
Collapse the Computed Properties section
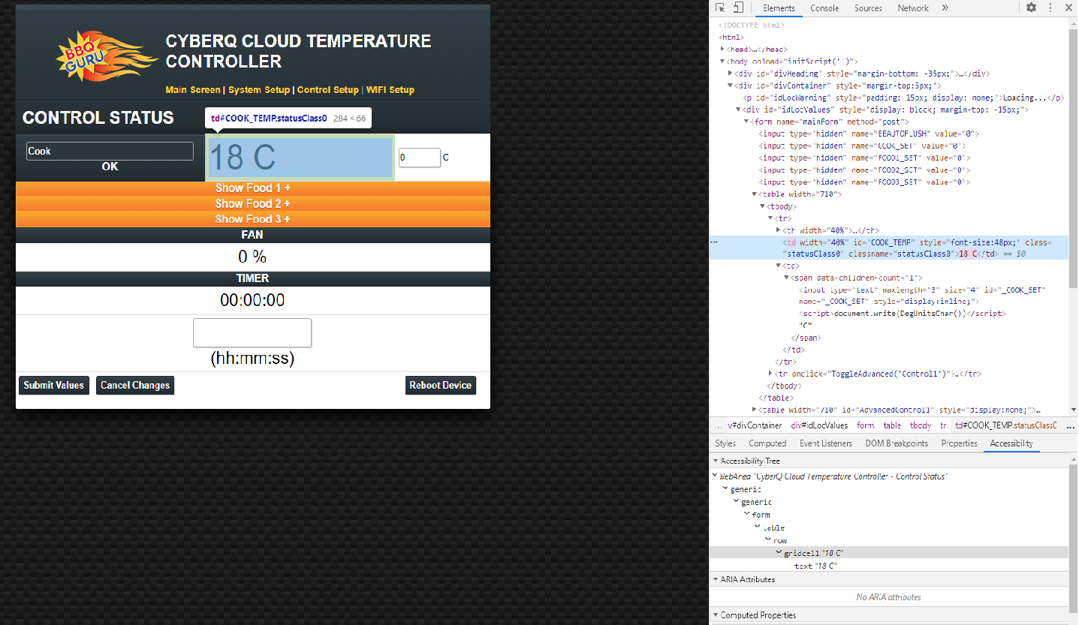(x=715, y=615)
